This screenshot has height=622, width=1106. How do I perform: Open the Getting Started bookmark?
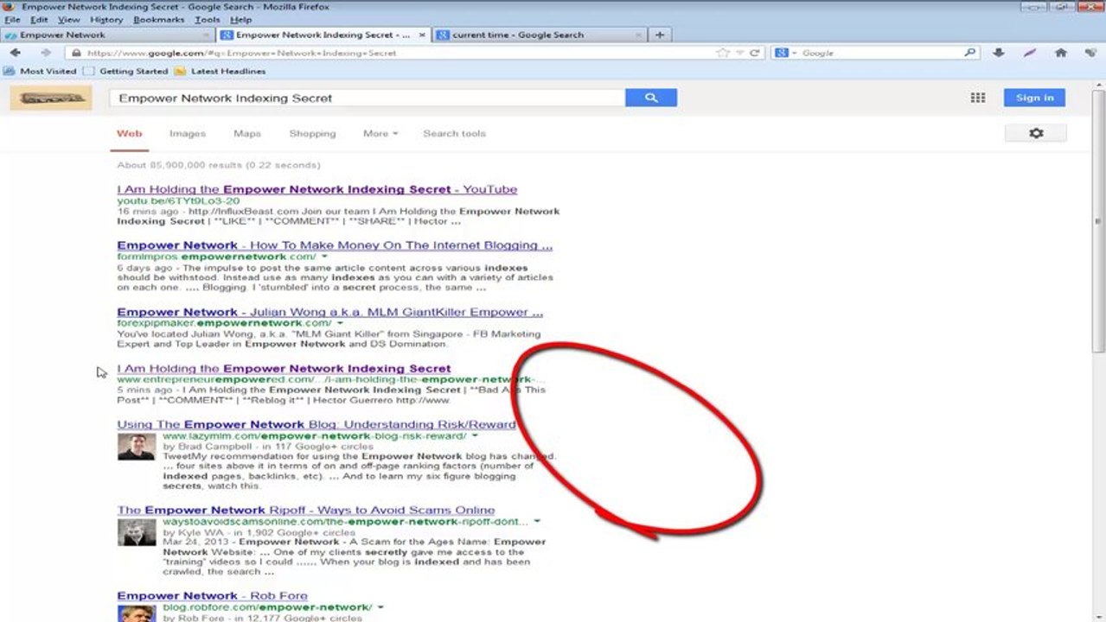(125, 71)
